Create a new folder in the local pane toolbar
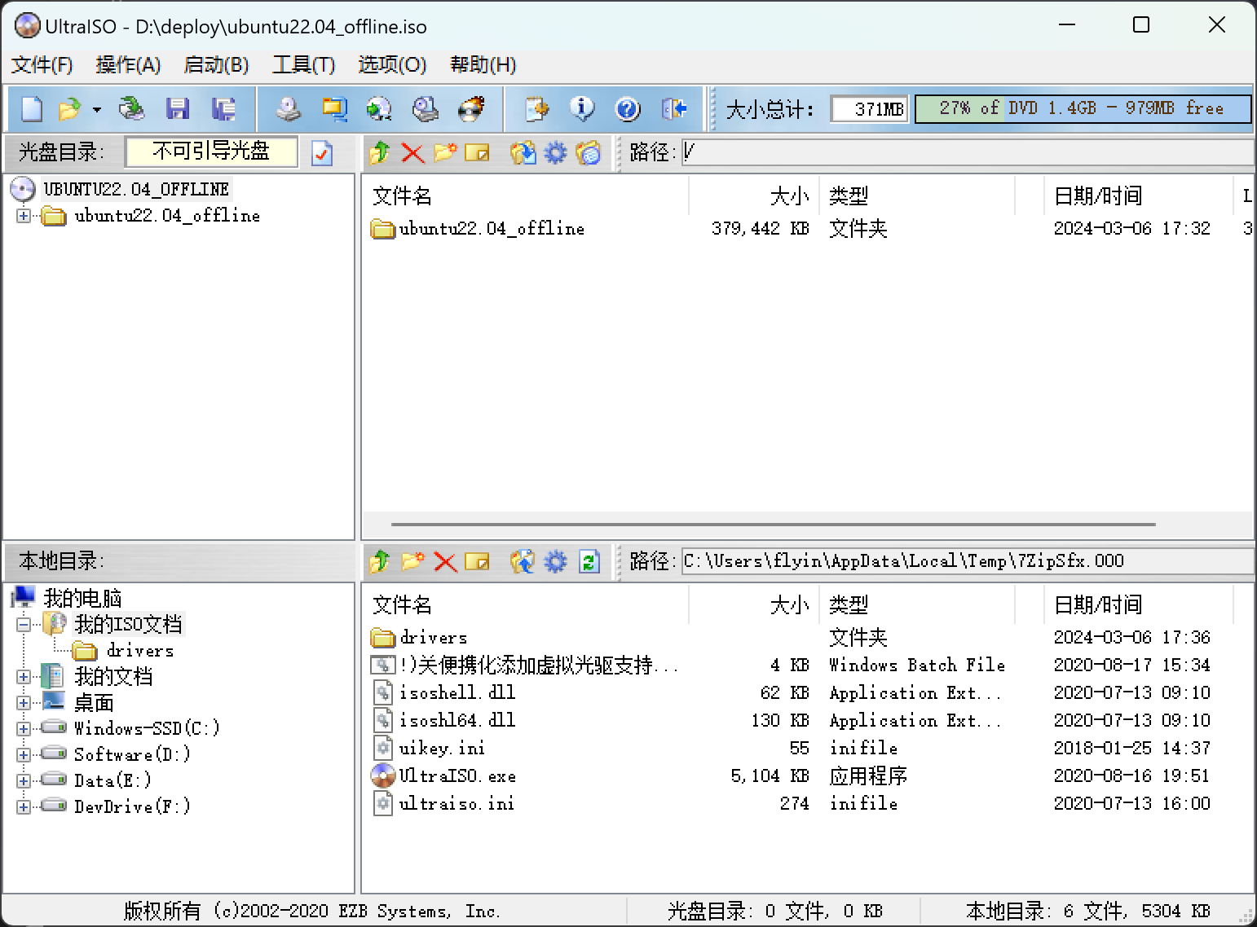The width and height of the screenshot is (1257, 927). pos(412,561)
